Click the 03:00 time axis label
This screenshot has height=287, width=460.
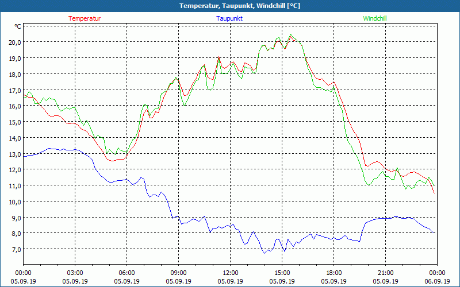coord(75,273)
